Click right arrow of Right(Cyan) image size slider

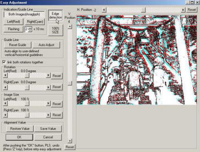[48, 115]
